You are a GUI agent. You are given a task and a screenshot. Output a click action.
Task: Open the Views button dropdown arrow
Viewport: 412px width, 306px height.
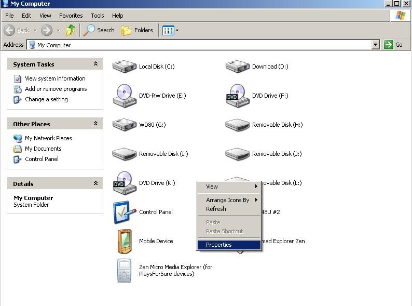click(177, 31)
